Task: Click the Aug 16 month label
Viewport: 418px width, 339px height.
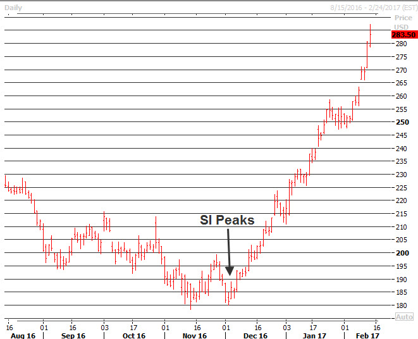Action: (x=23, y=336)
